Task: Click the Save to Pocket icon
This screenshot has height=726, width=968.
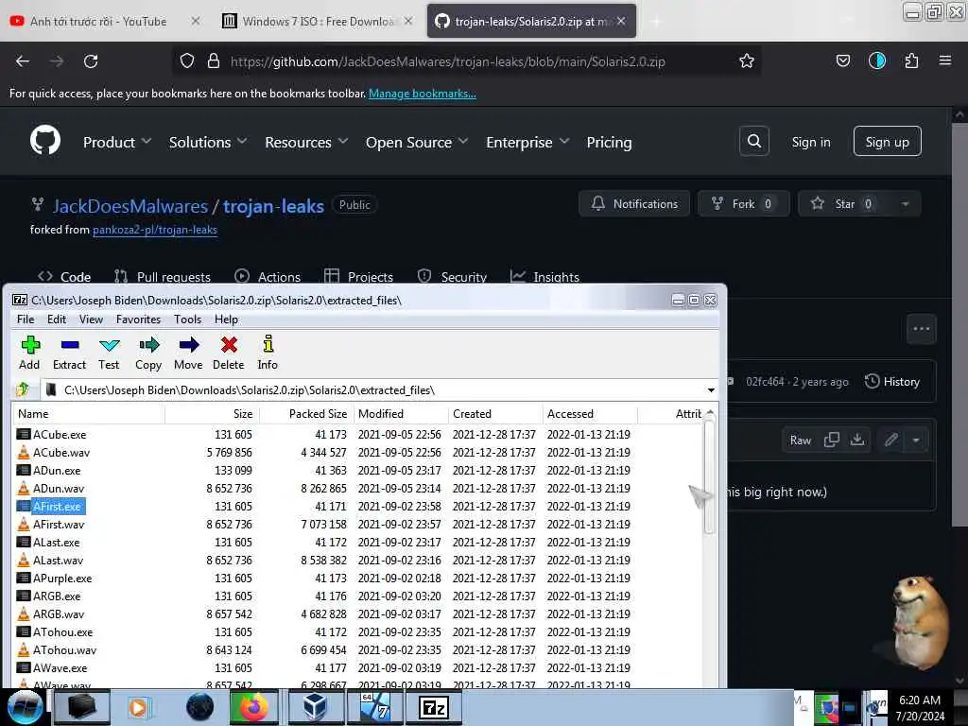Action: click(x=842, y=60)
